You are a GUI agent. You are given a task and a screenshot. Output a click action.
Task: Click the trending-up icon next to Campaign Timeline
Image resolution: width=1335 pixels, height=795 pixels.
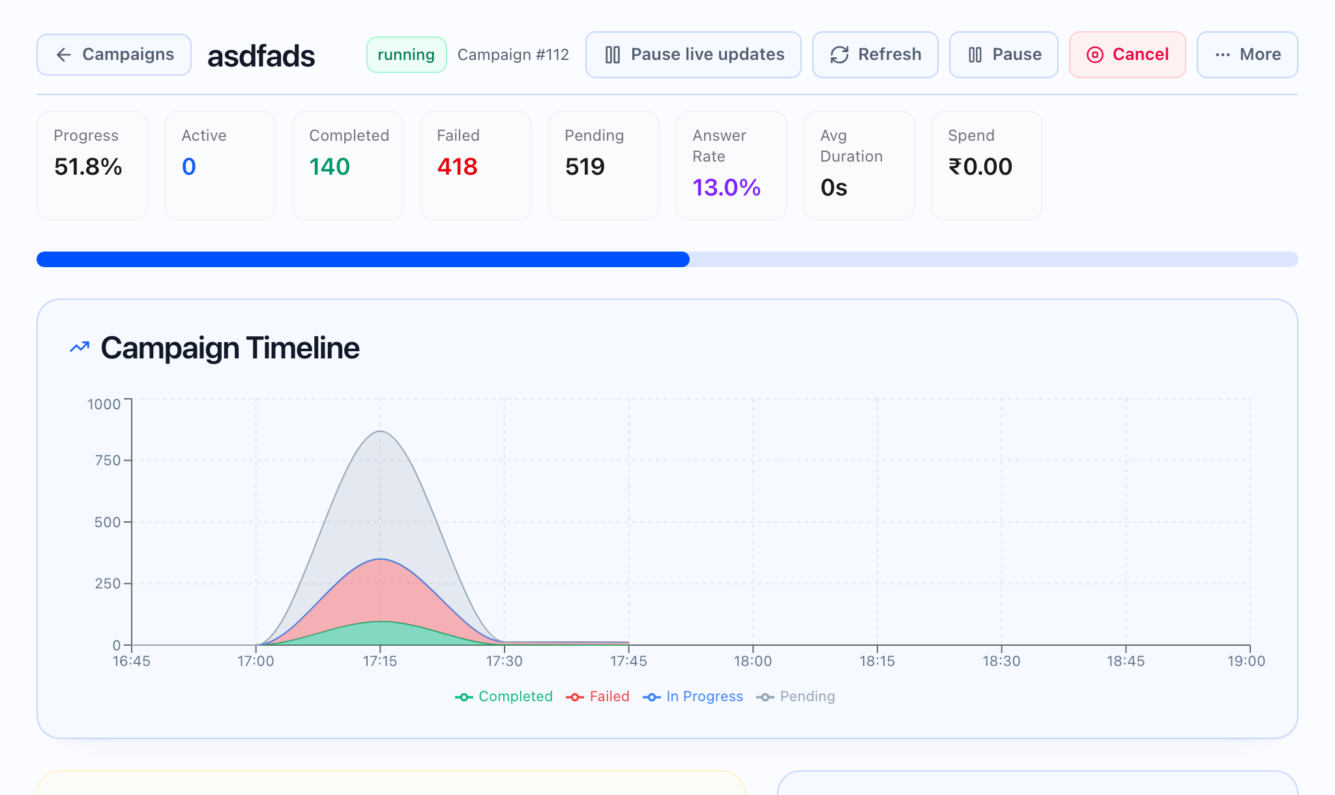pos(80,347)
